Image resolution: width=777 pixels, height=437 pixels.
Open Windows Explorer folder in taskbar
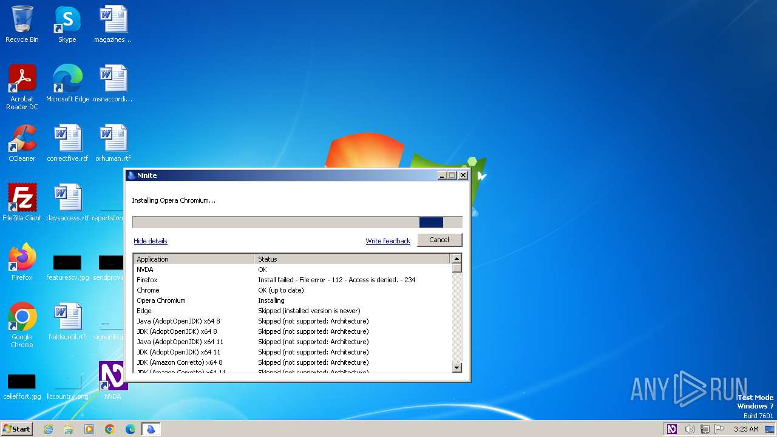click(x=69, y=429)
